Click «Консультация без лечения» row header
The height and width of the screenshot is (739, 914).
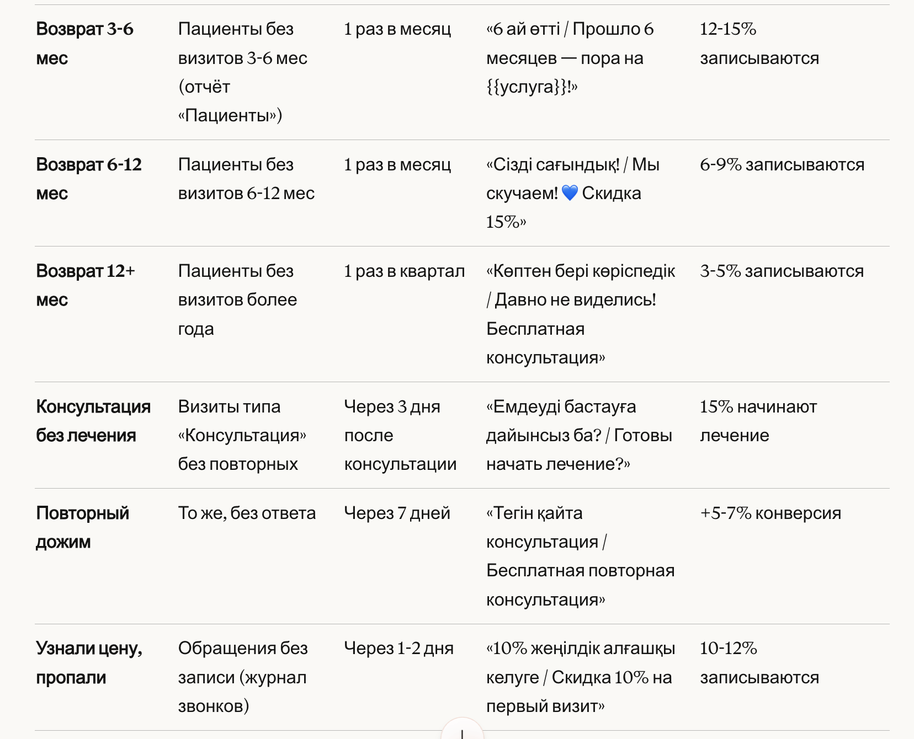93,421
